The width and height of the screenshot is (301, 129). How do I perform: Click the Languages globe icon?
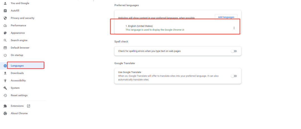[x=5, y=66]
